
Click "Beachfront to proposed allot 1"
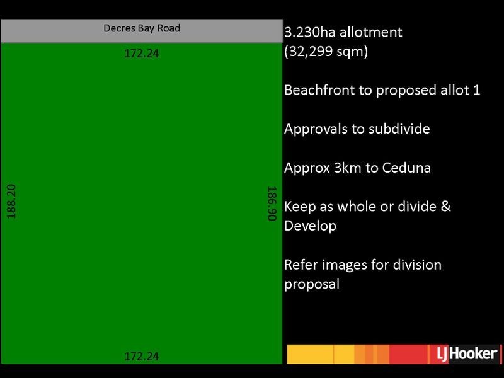382,90
